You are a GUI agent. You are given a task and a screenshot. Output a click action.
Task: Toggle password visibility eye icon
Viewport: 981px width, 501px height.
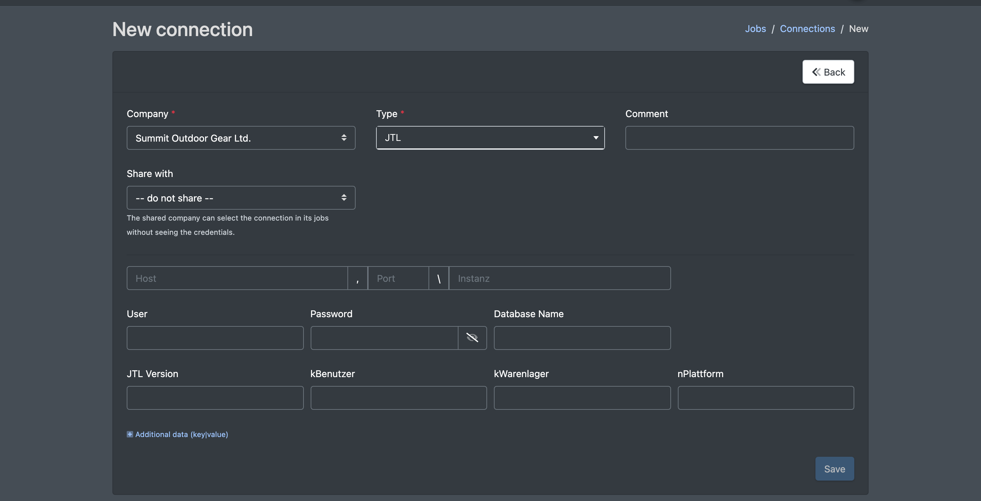472,338
